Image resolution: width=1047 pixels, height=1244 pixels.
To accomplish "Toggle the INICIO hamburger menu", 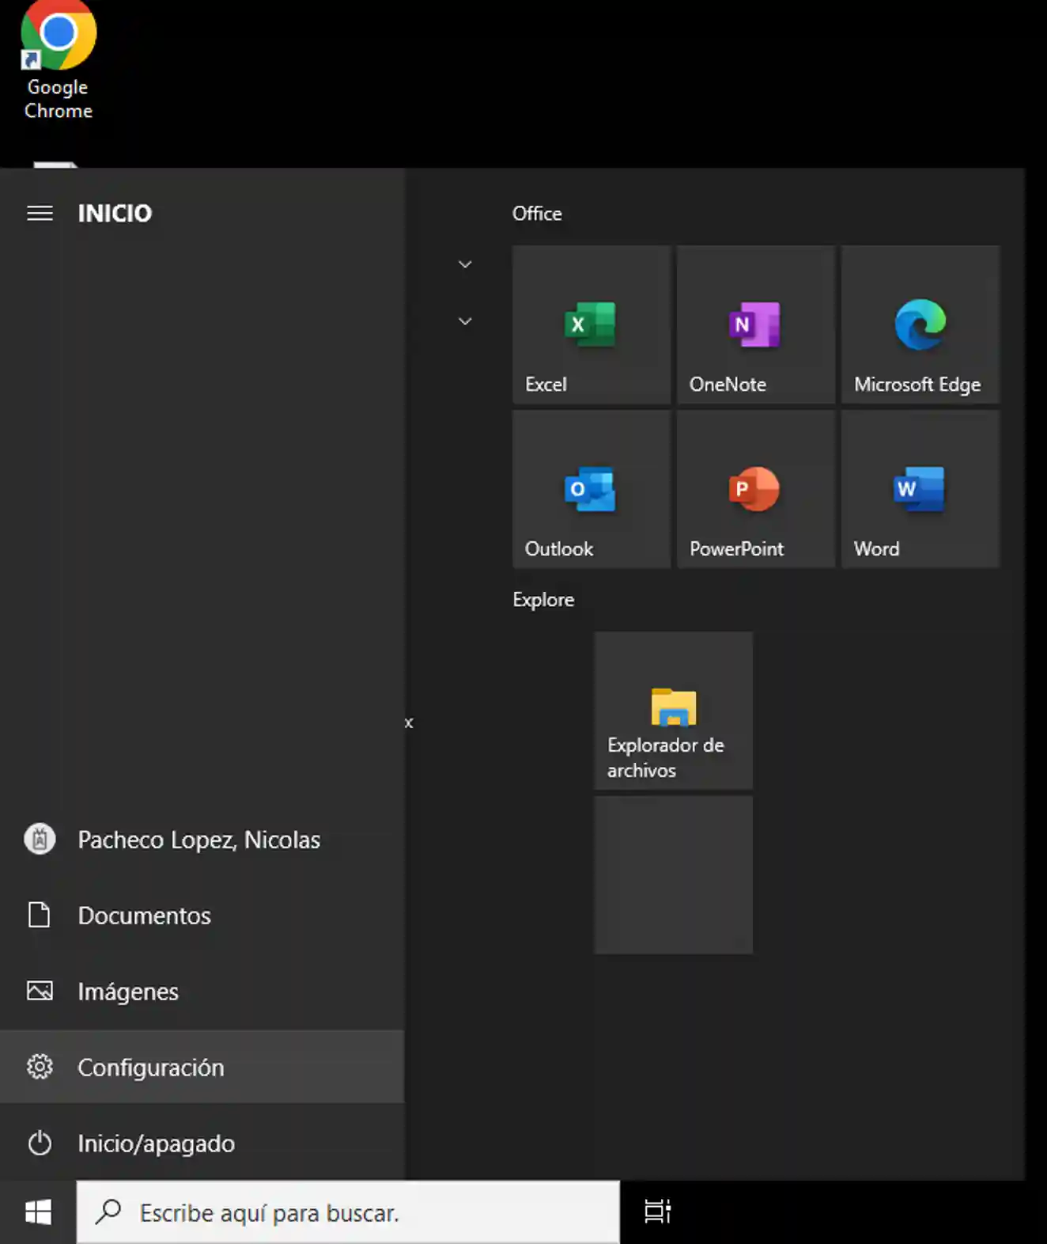I will (40, 214).
